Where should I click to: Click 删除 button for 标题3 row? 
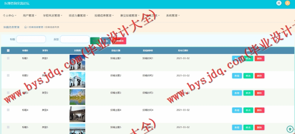point(259,93)
